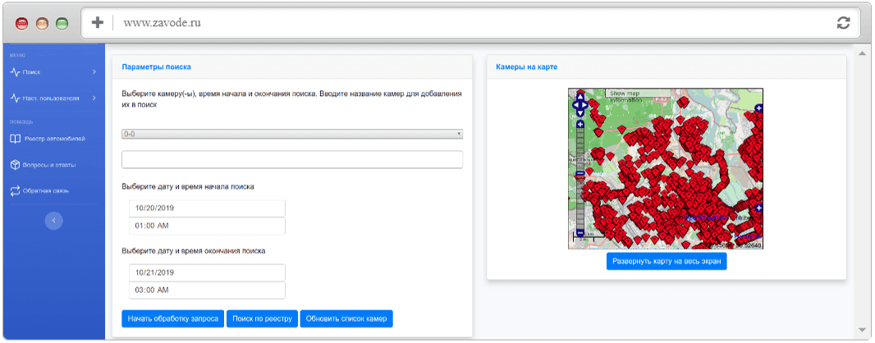Expand the Поиск sidebar menu

53,72
